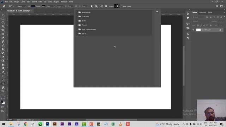Open the Brush Settings panel icon
Screen dimensions: 226x127
pos(188,24)
